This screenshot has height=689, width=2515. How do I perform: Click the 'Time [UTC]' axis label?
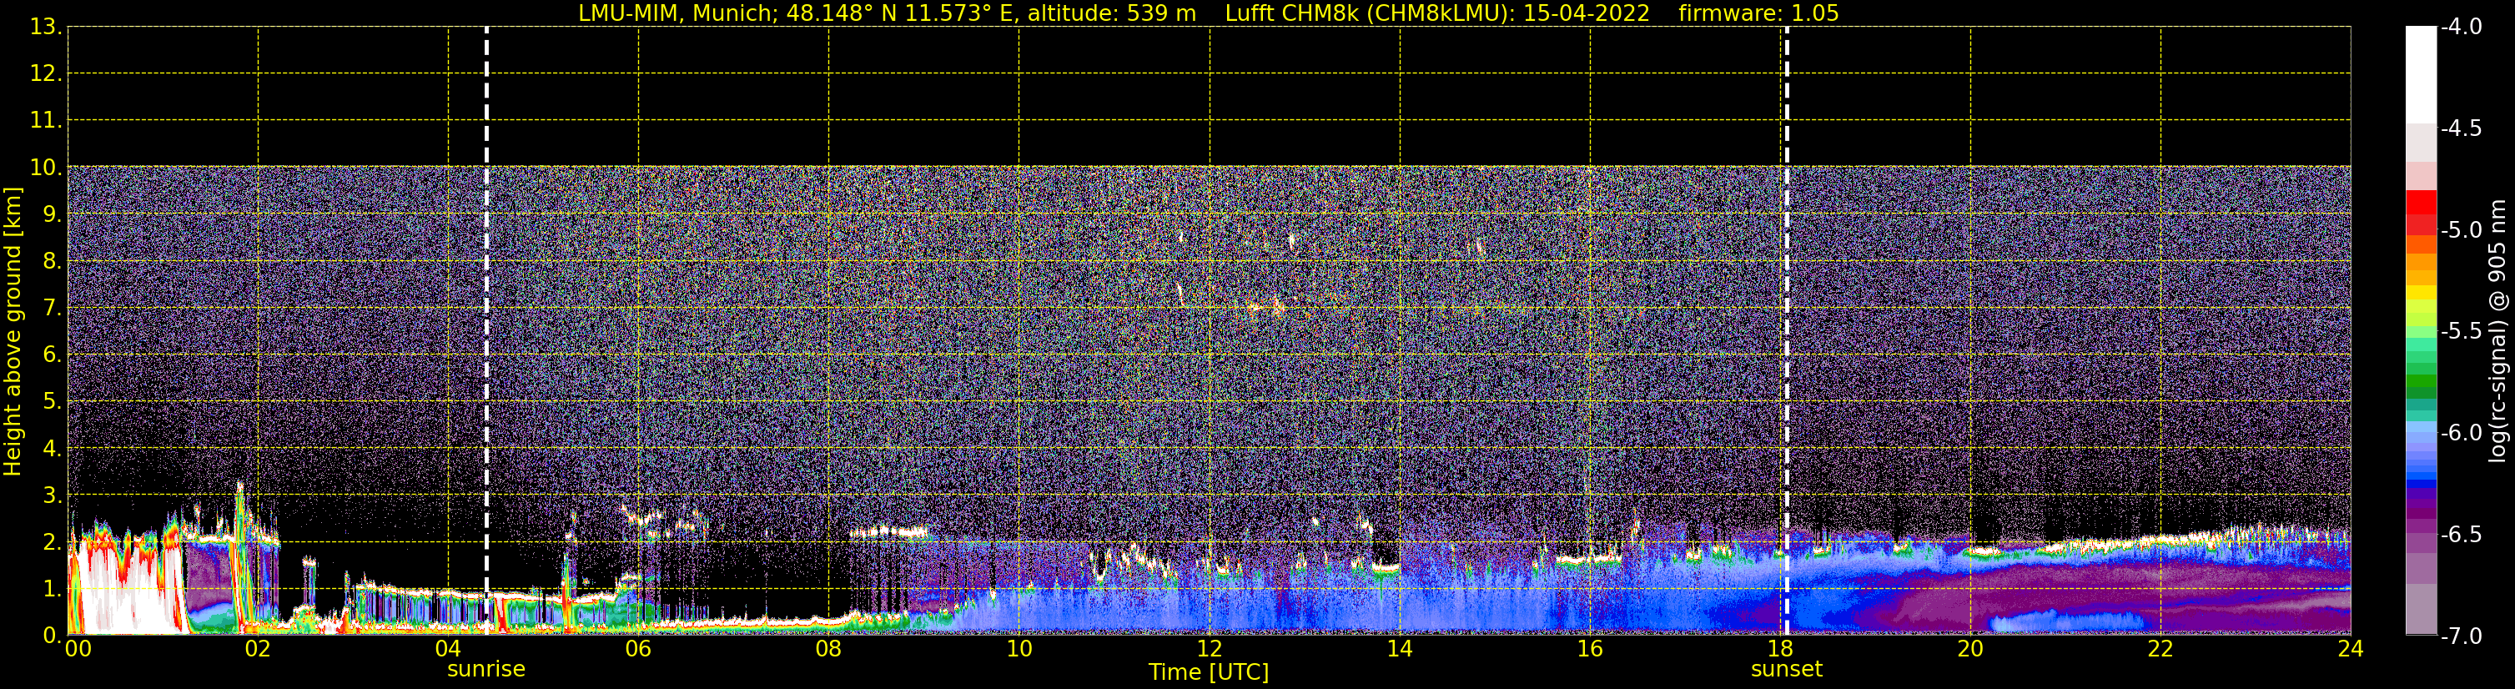pyautogui.click(x=1209, y=672)
